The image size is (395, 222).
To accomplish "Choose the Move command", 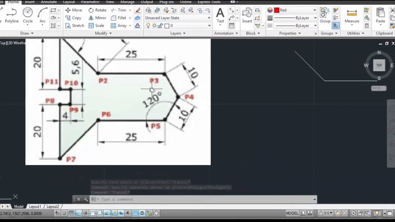I will coord(74,10).
